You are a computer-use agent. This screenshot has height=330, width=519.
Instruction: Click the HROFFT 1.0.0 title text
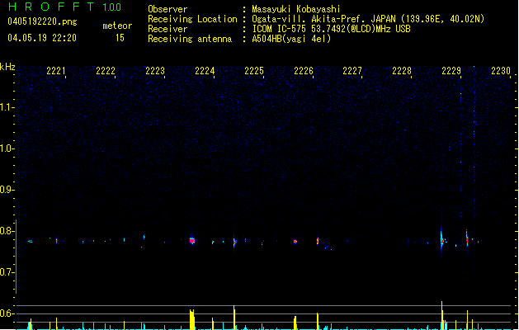[64, 7]
